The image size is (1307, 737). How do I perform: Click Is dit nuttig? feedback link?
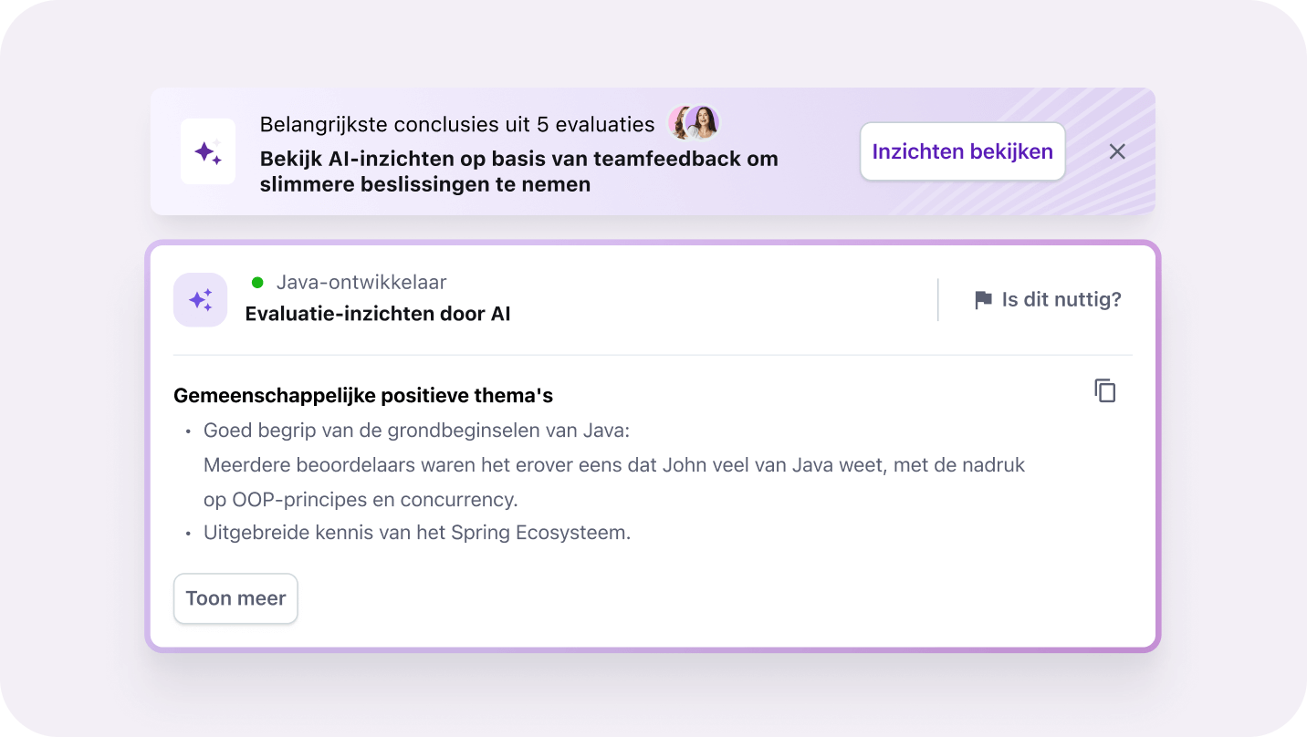pos(1061,299)
